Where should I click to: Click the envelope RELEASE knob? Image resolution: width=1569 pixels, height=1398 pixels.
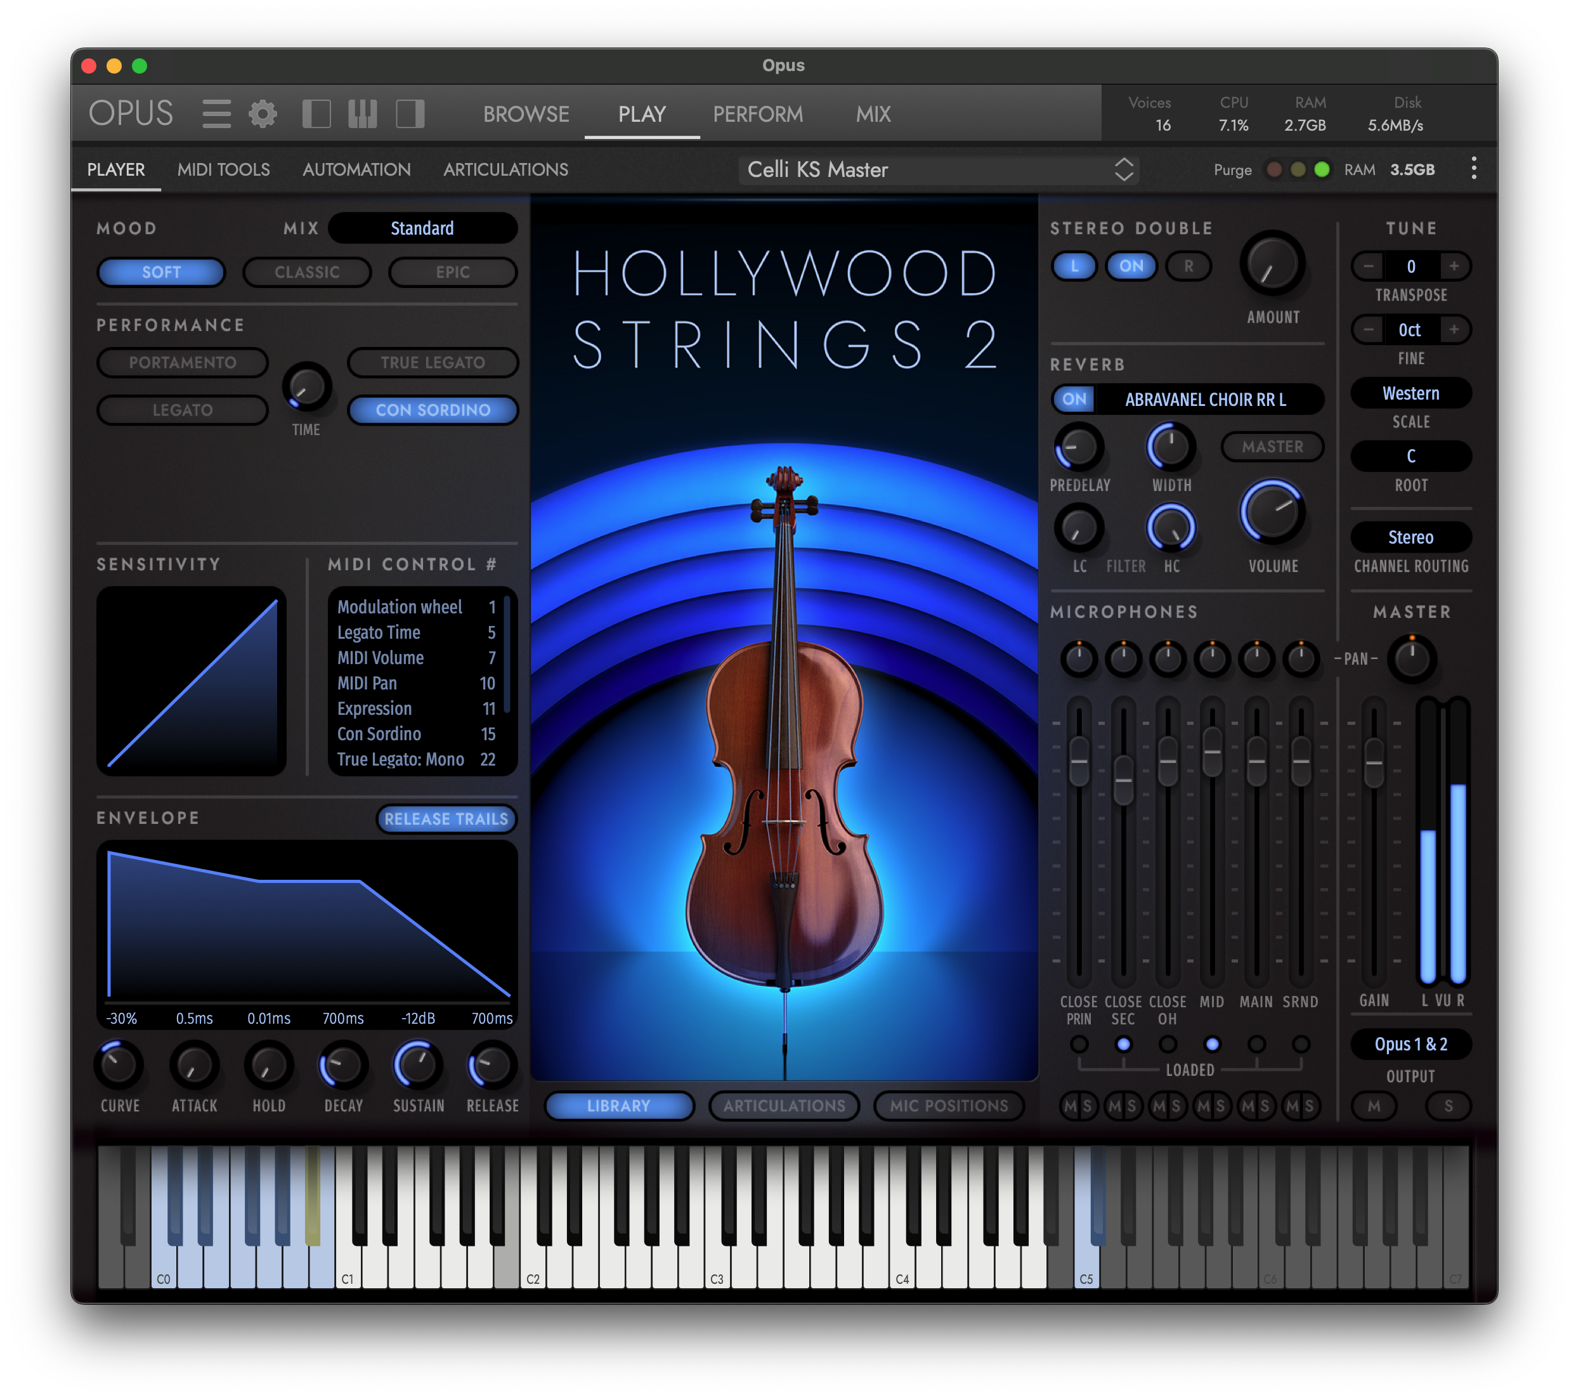point(492,1066)
